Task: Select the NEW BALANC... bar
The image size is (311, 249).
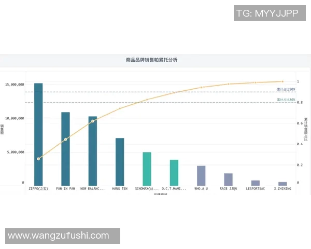Action: pos(93,151)
